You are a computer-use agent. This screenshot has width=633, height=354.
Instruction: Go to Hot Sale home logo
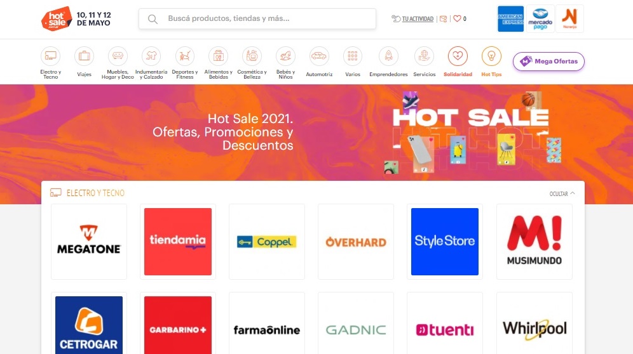click(x=57, y=18)
